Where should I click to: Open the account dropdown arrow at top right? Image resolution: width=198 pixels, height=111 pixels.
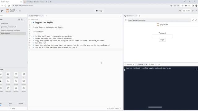[x=197, y=11]
